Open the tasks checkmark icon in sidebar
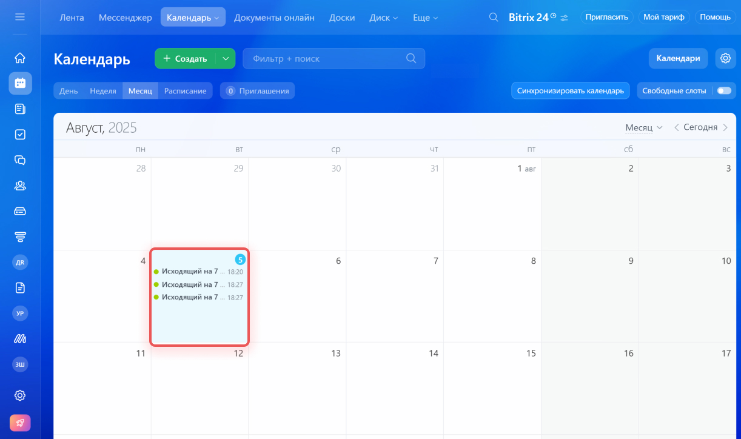 point(20,135)
